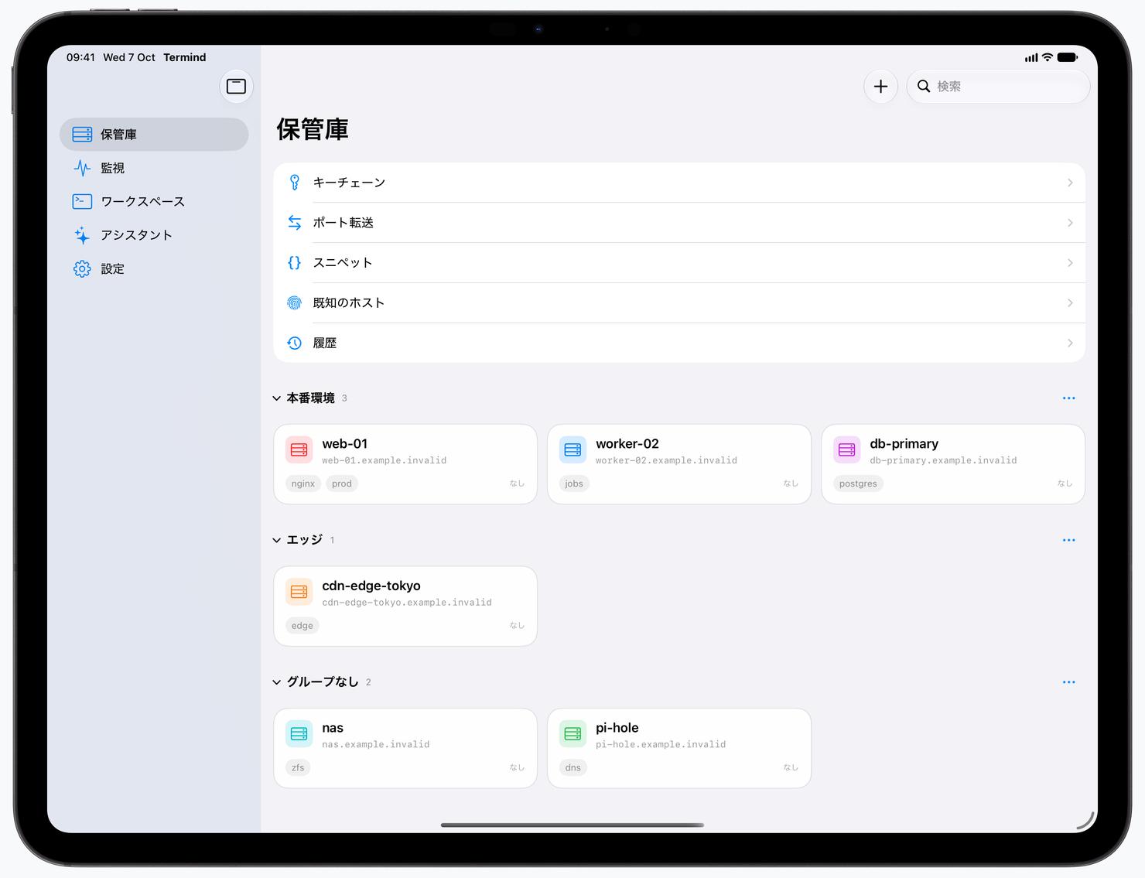Click the orange server icon on cdn-edge-tokyo
The height and width of the screenshot is (878, 1145).
[299, 592]
